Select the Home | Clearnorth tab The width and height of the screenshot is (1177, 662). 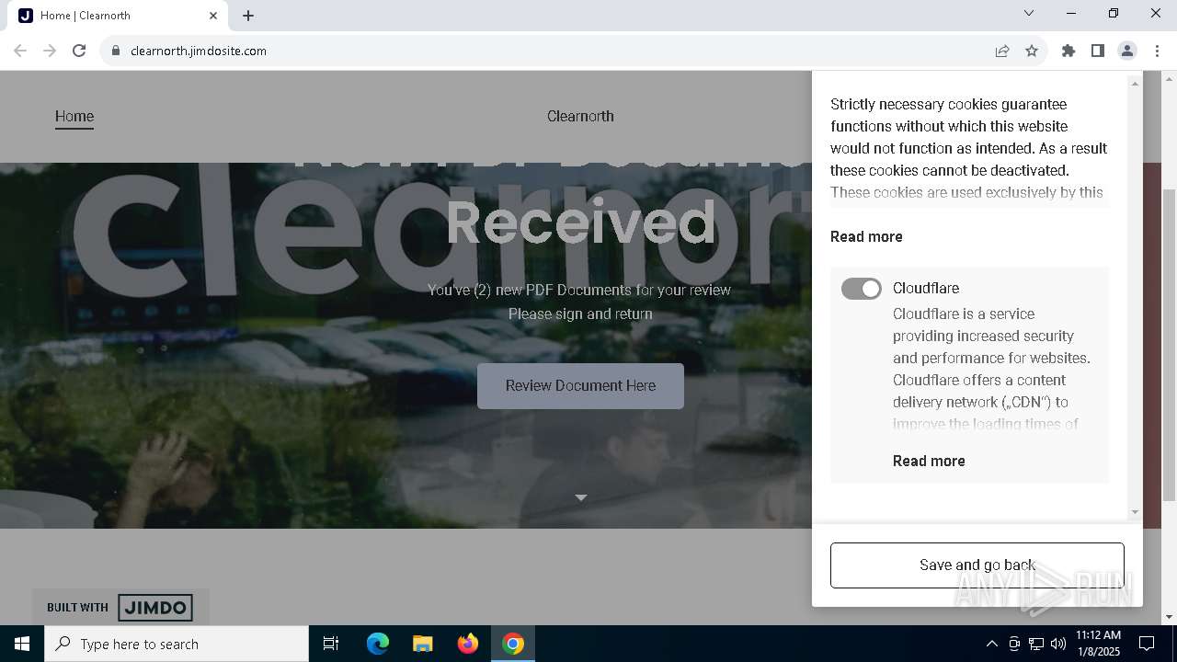click(x=118, y=16)
